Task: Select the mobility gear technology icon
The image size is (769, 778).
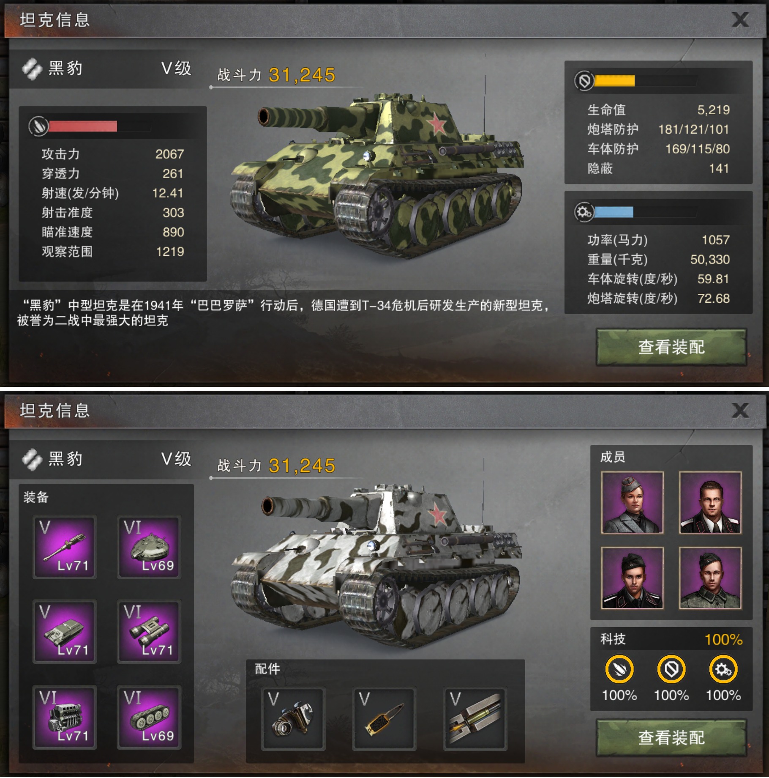Action: tap(723, 669)
